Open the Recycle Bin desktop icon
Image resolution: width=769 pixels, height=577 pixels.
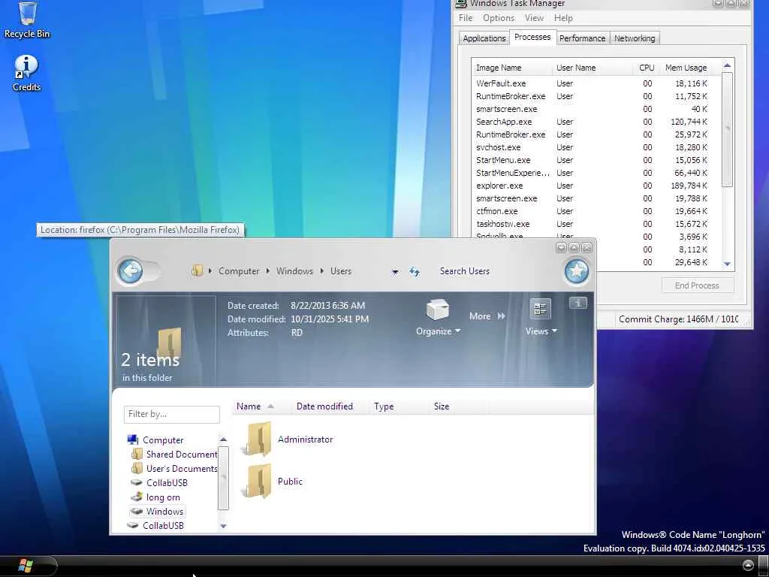[27, 20]
